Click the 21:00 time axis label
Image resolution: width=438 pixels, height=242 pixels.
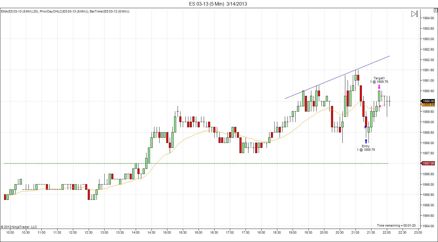click(x=355, y=232)
